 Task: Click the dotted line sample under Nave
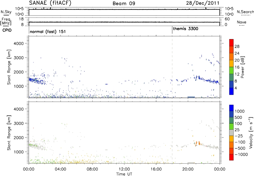(242, 25)
